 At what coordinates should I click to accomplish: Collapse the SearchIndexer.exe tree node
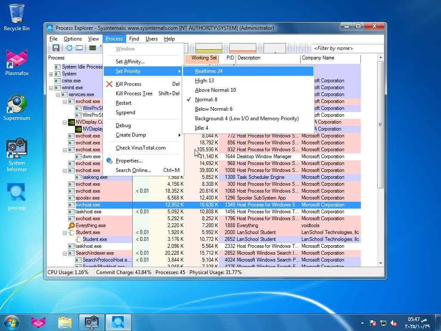tap(65, 253)
